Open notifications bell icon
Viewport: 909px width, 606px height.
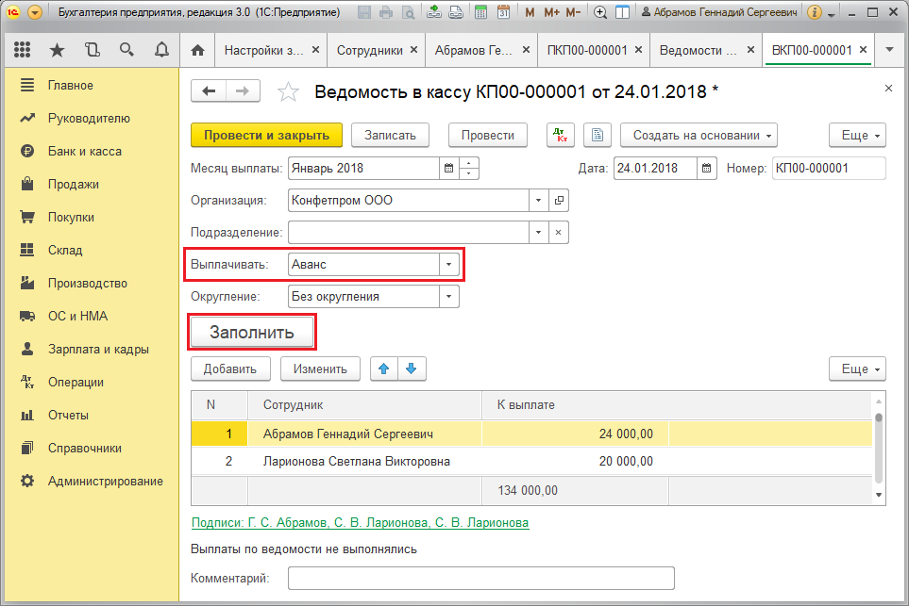pyautogui.click(x=161, y=50)
